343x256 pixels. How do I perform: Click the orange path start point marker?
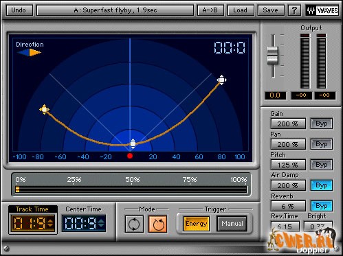pos(44,110)
